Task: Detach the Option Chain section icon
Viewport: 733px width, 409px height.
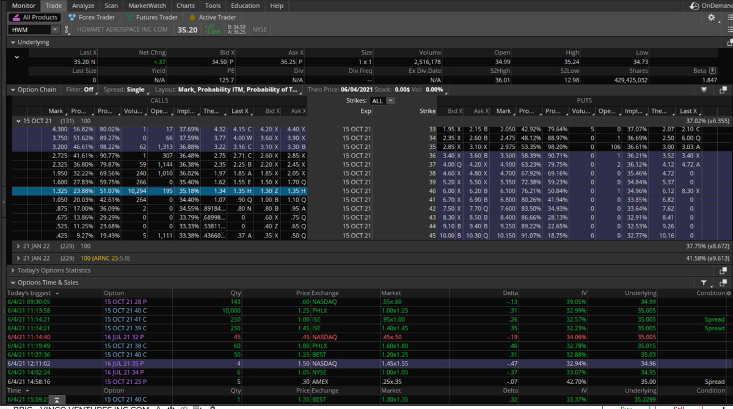Action: [723, 90]
